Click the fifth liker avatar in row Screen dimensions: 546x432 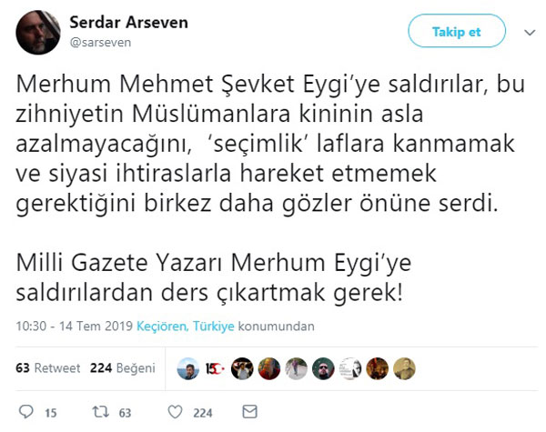click(x=295, y=368)
